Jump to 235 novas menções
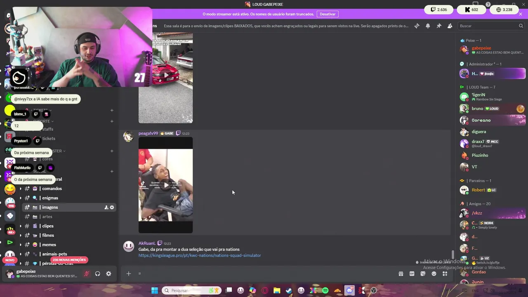Screen dimensions: 528x297 tap(69, 260)
